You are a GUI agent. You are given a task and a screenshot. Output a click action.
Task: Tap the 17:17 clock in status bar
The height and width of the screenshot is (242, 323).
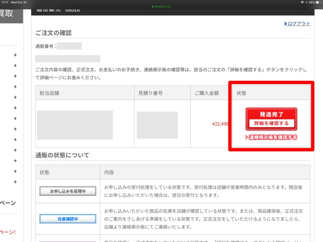(x=5, y=2)
